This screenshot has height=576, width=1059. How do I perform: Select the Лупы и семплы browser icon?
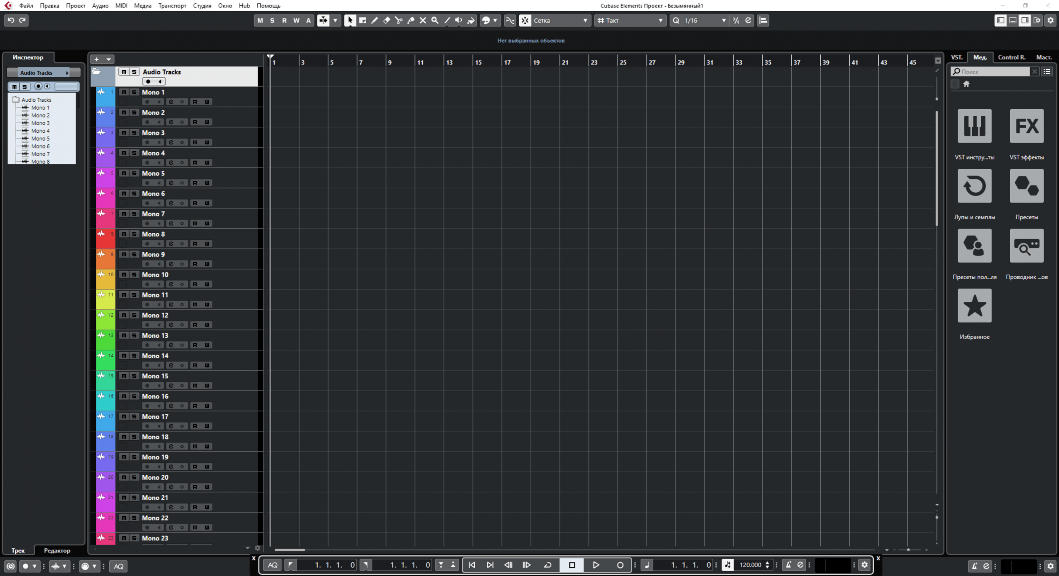(x=974, y=186)
